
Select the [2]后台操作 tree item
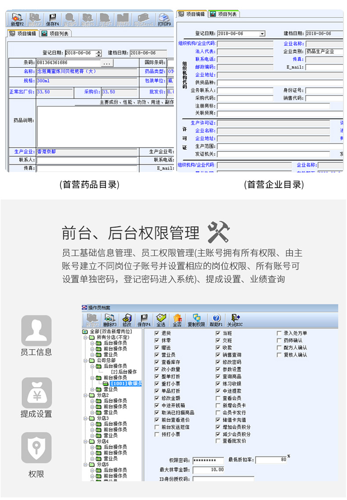[124, 372]
